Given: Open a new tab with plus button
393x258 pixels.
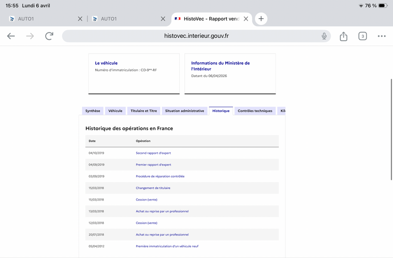Looking at the screenshot, I should click(x=261, y=19).
